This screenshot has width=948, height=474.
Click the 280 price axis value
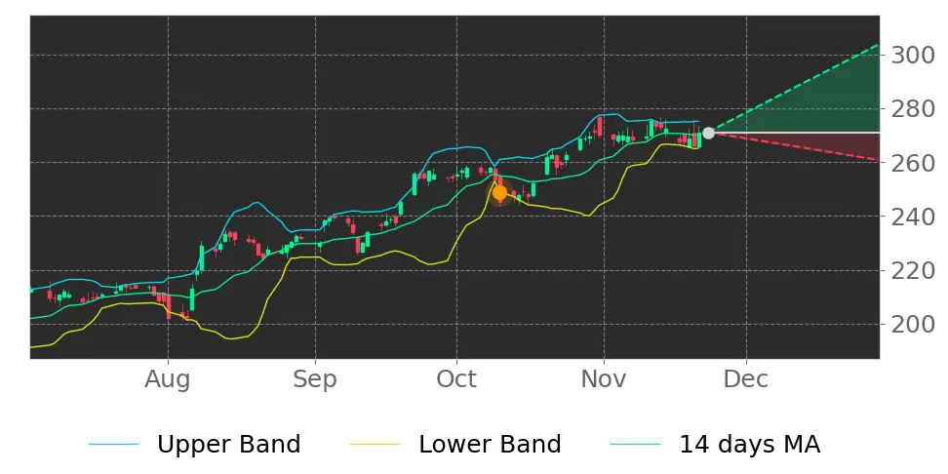point(912,109)
